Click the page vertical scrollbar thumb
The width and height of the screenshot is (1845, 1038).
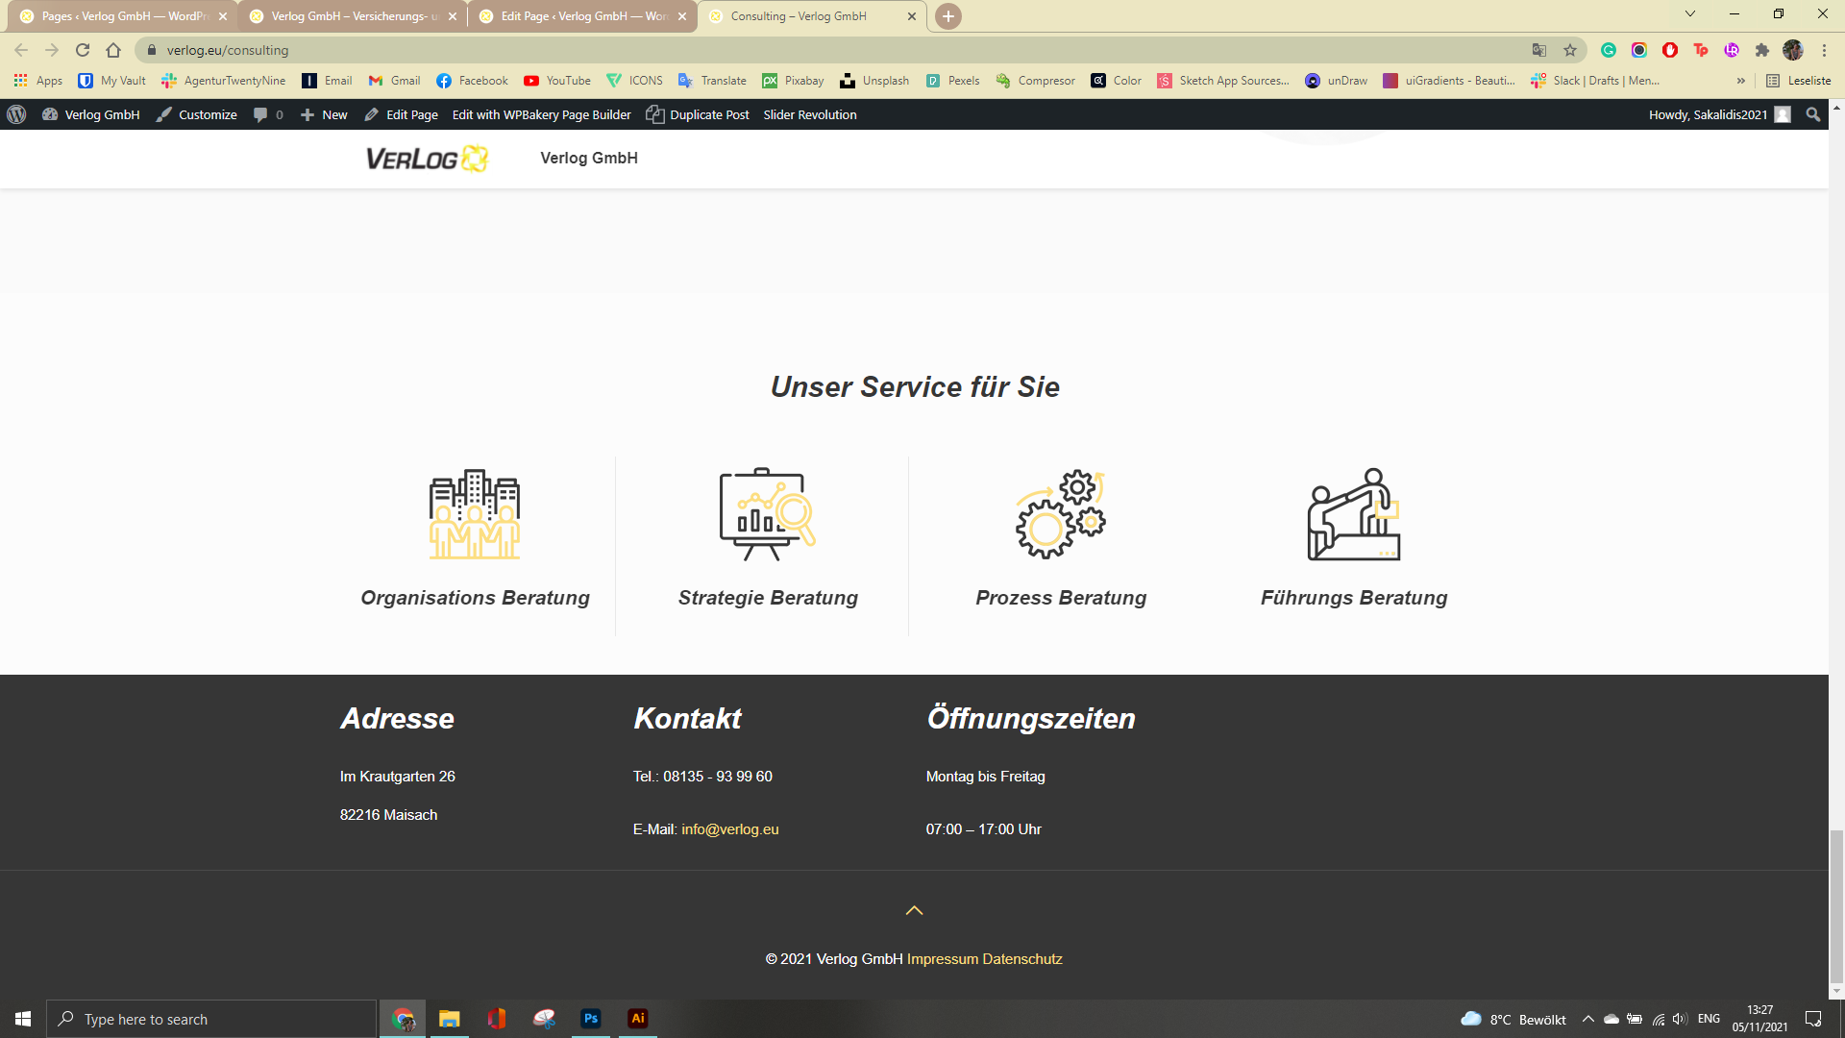coord(1836,908)
